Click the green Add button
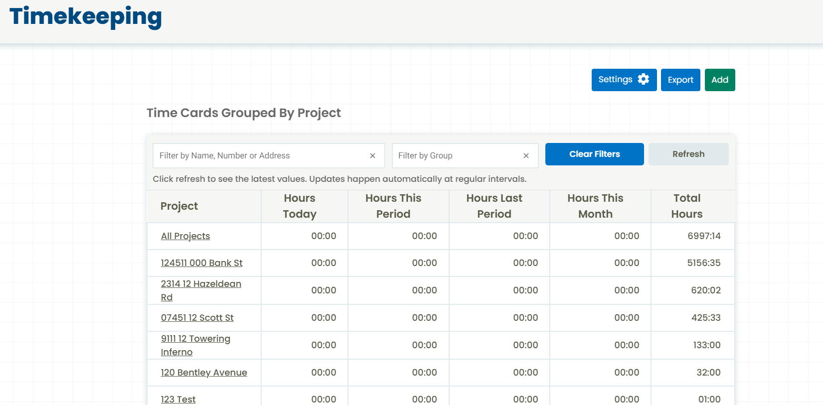This screenshot has width=823, height=405. [719, 80]
